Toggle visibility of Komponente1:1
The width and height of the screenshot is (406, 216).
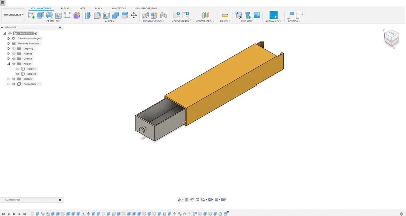click(x=14, y=84)
